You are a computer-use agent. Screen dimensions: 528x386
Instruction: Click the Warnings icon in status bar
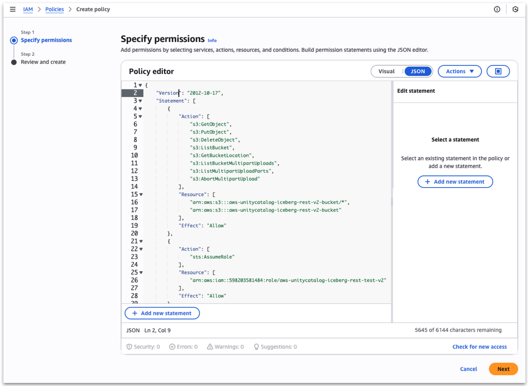click(x=209, y=346)
